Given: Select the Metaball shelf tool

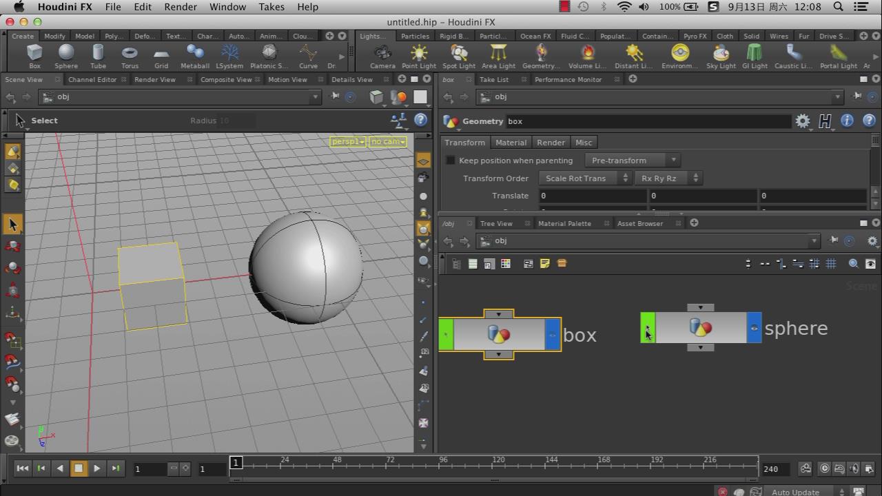Looking at the screenshot, I should click(x=195, y=56).
